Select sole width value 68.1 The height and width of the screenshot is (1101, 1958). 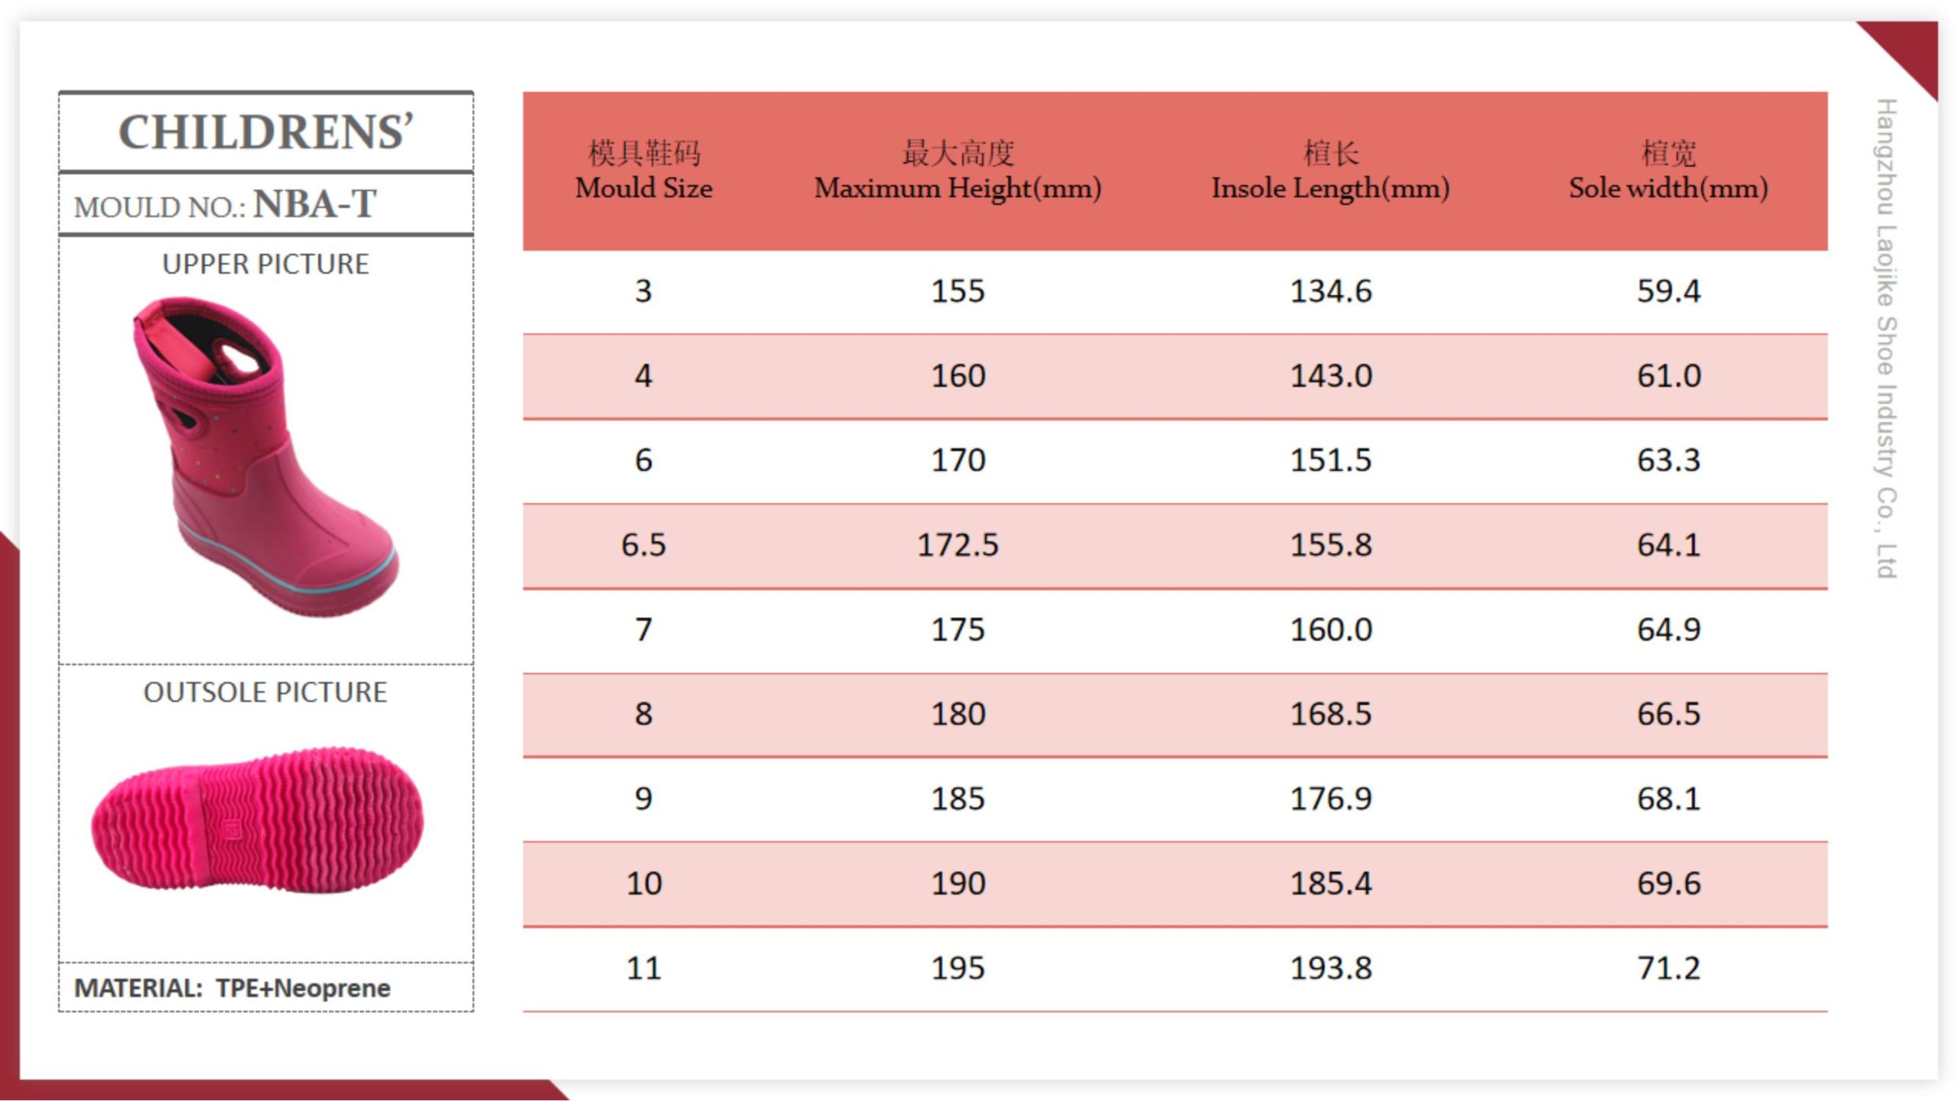click(1668, 799)
